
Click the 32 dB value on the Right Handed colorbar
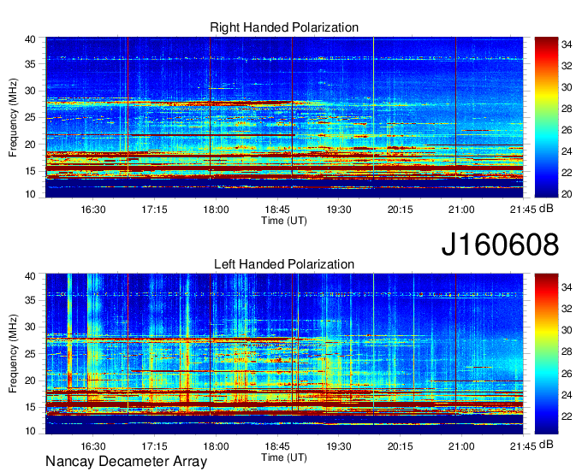[x=567, y=66]
